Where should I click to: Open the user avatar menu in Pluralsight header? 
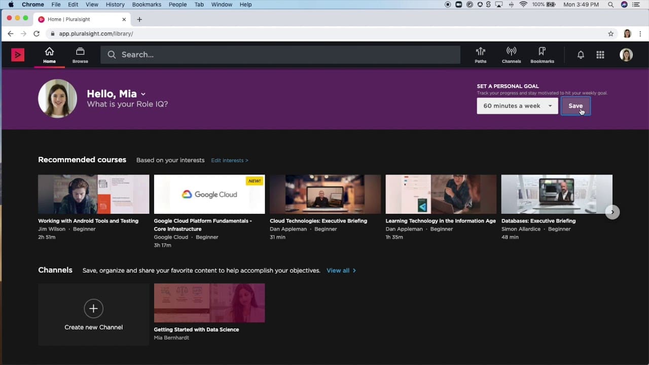click(626, 55)
